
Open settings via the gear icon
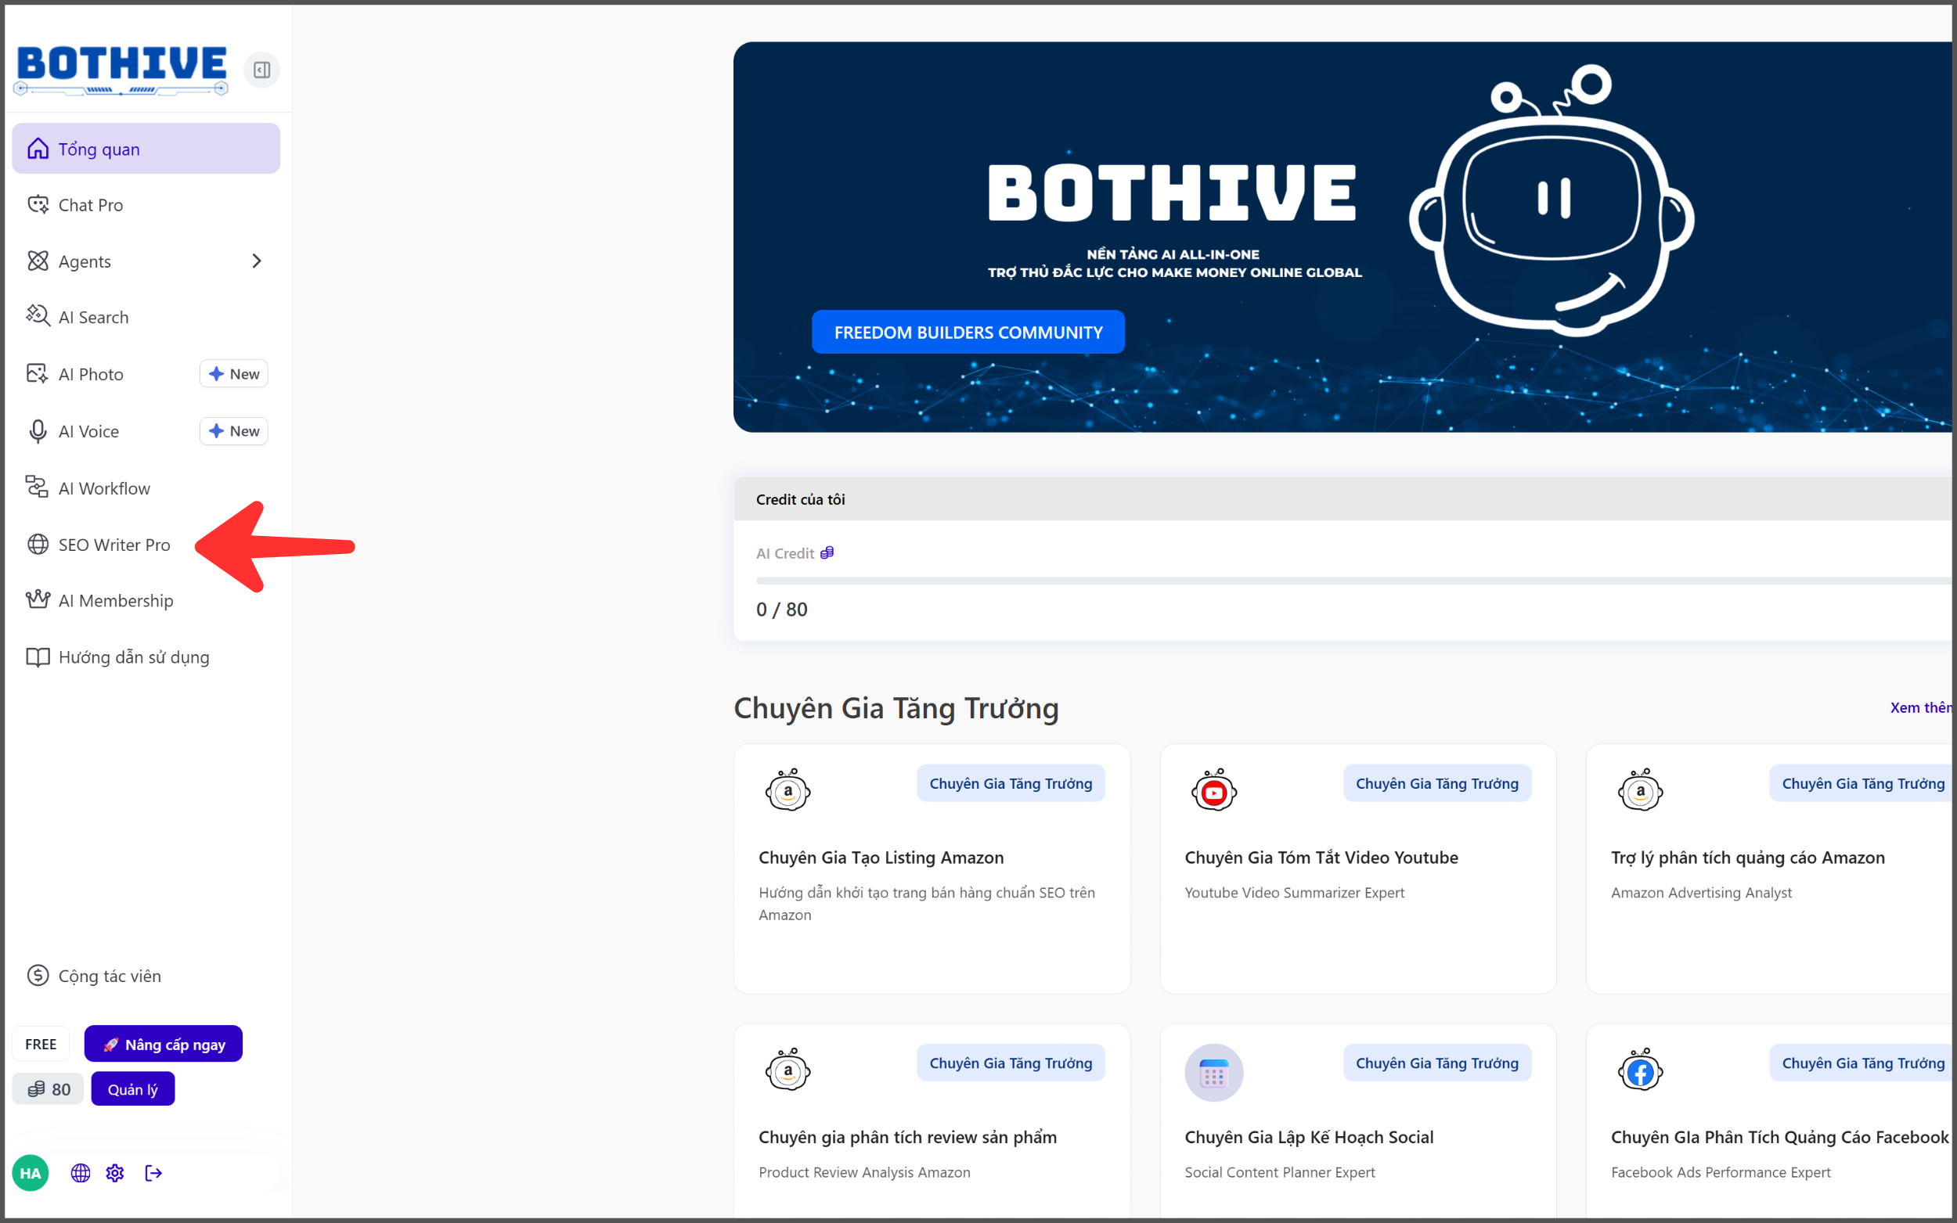(115, 1174)
